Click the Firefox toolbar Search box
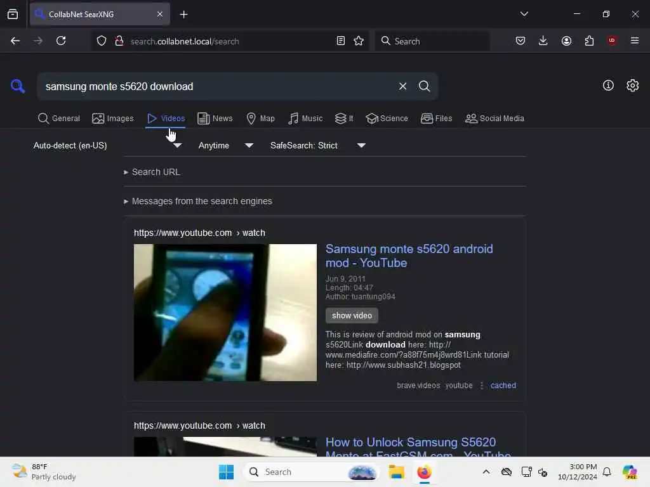 tap(432, 41)
